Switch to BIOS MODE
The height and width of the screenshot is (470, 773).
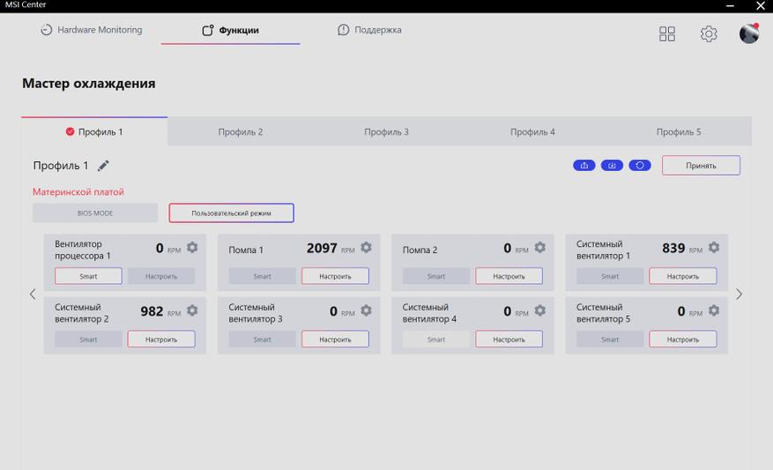pos(95,213)
